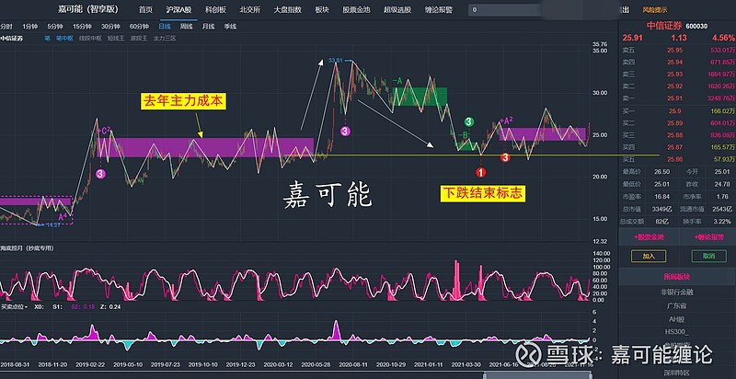Select the 卖三 order book row

point(677,75)
